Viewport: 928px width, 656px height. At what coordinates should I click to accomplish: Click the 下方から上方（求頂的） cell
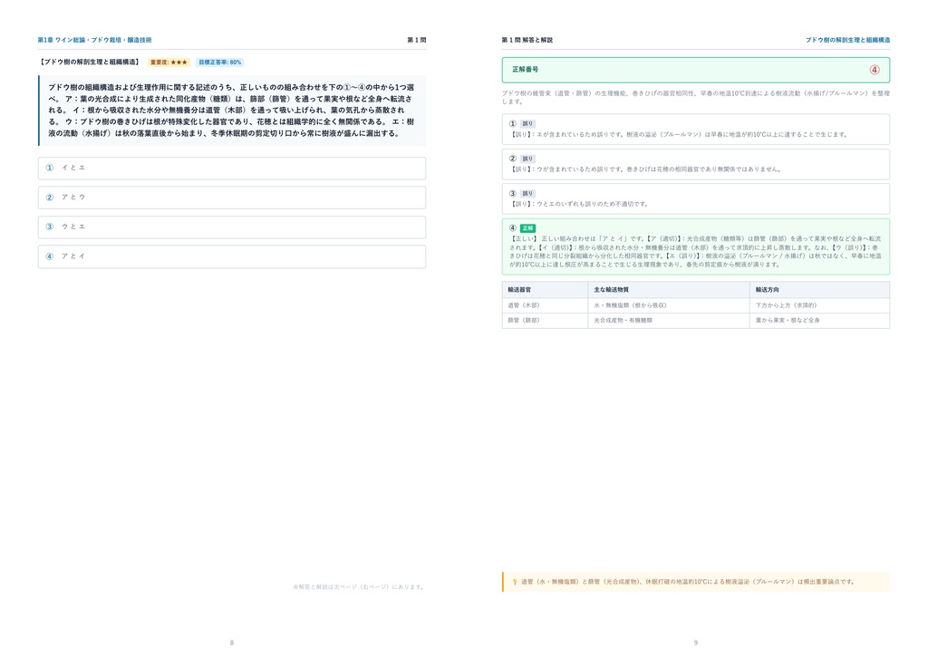tap(819, 305)
